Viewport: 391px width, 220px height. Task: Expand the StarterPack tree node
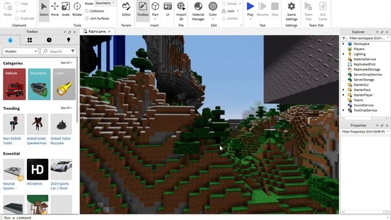[x=343, y=90]
